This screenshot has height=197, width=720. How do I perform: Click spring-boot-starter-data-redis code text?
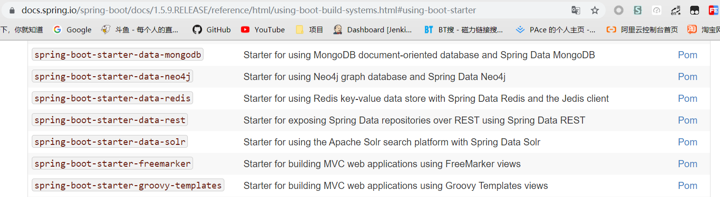click(112, 98)
